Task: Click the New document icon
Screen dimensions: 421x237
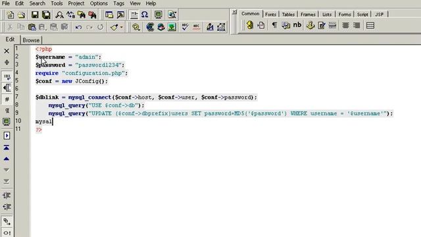Action: coord(11,14)
